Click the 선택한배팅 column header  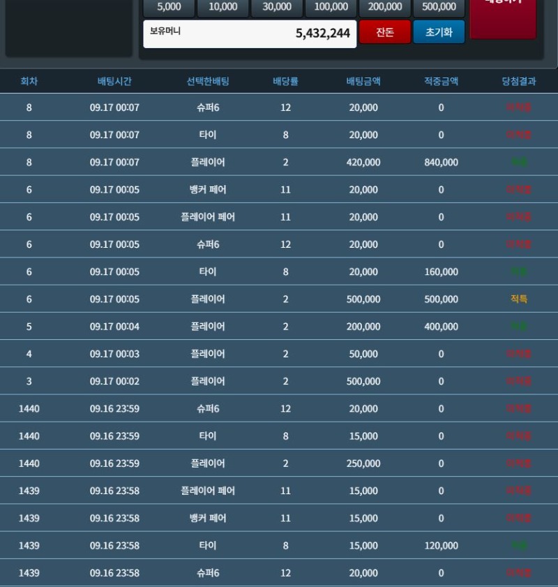[x=208, y=81]
